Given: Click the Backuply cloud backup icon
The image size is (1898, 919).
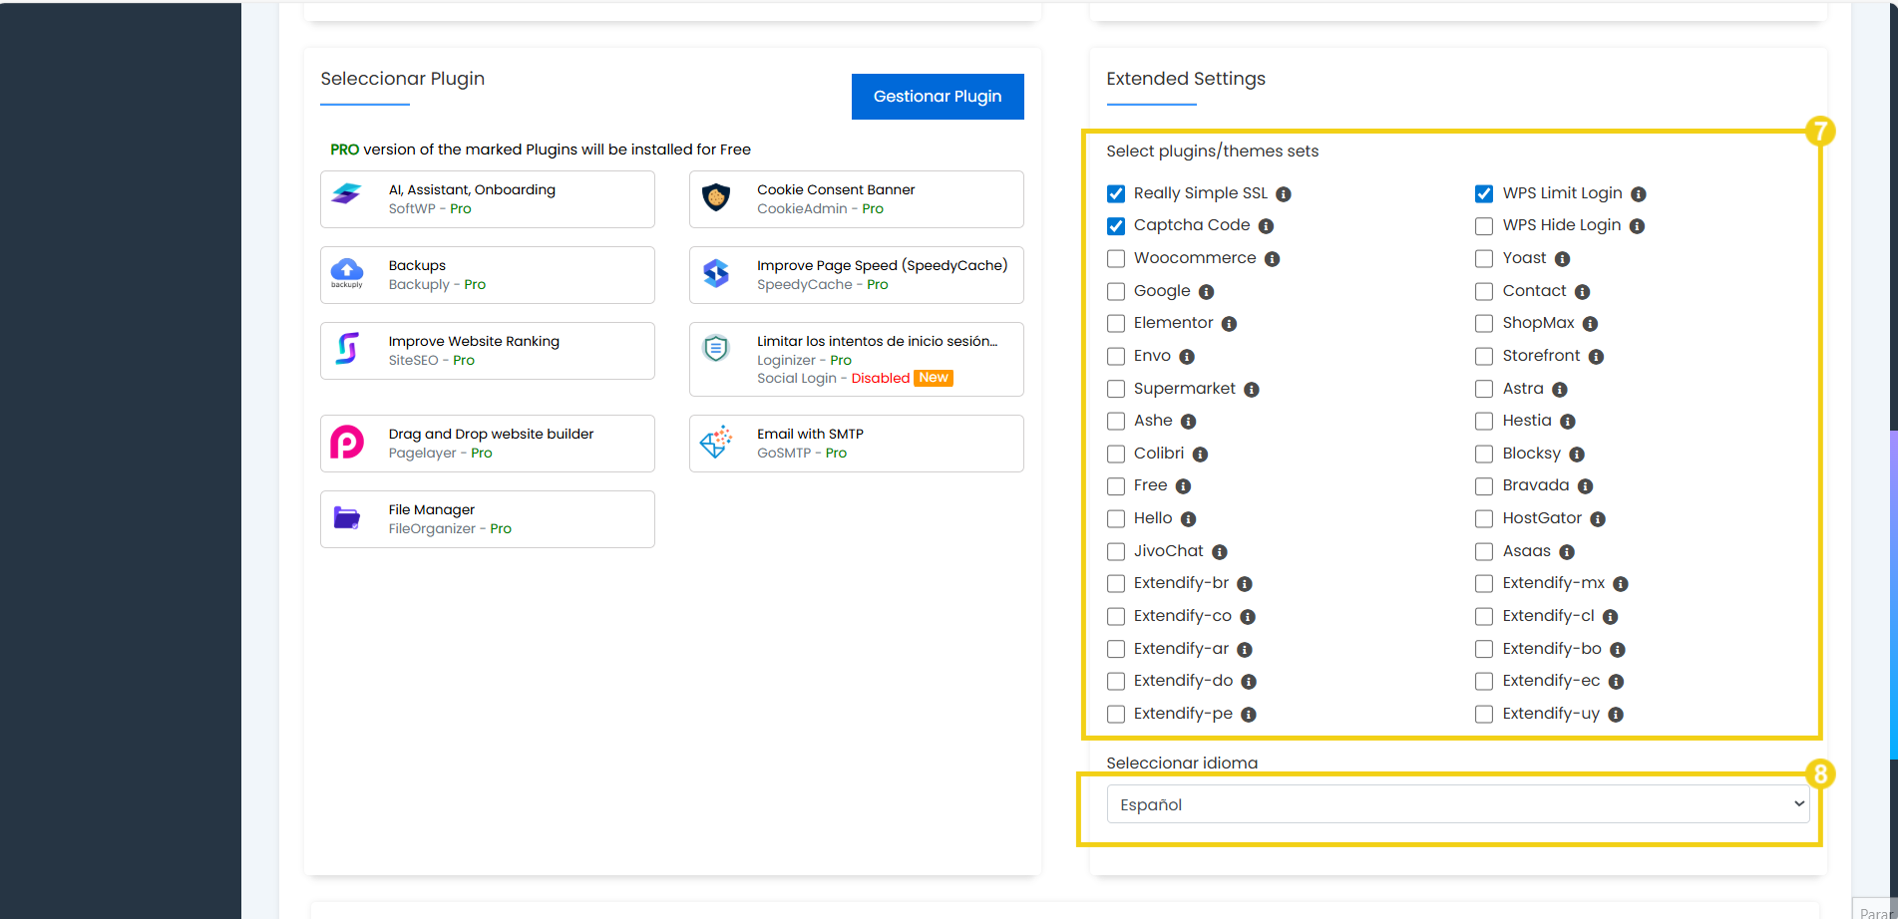Looking at the screenshot, I should pos(347,271).
